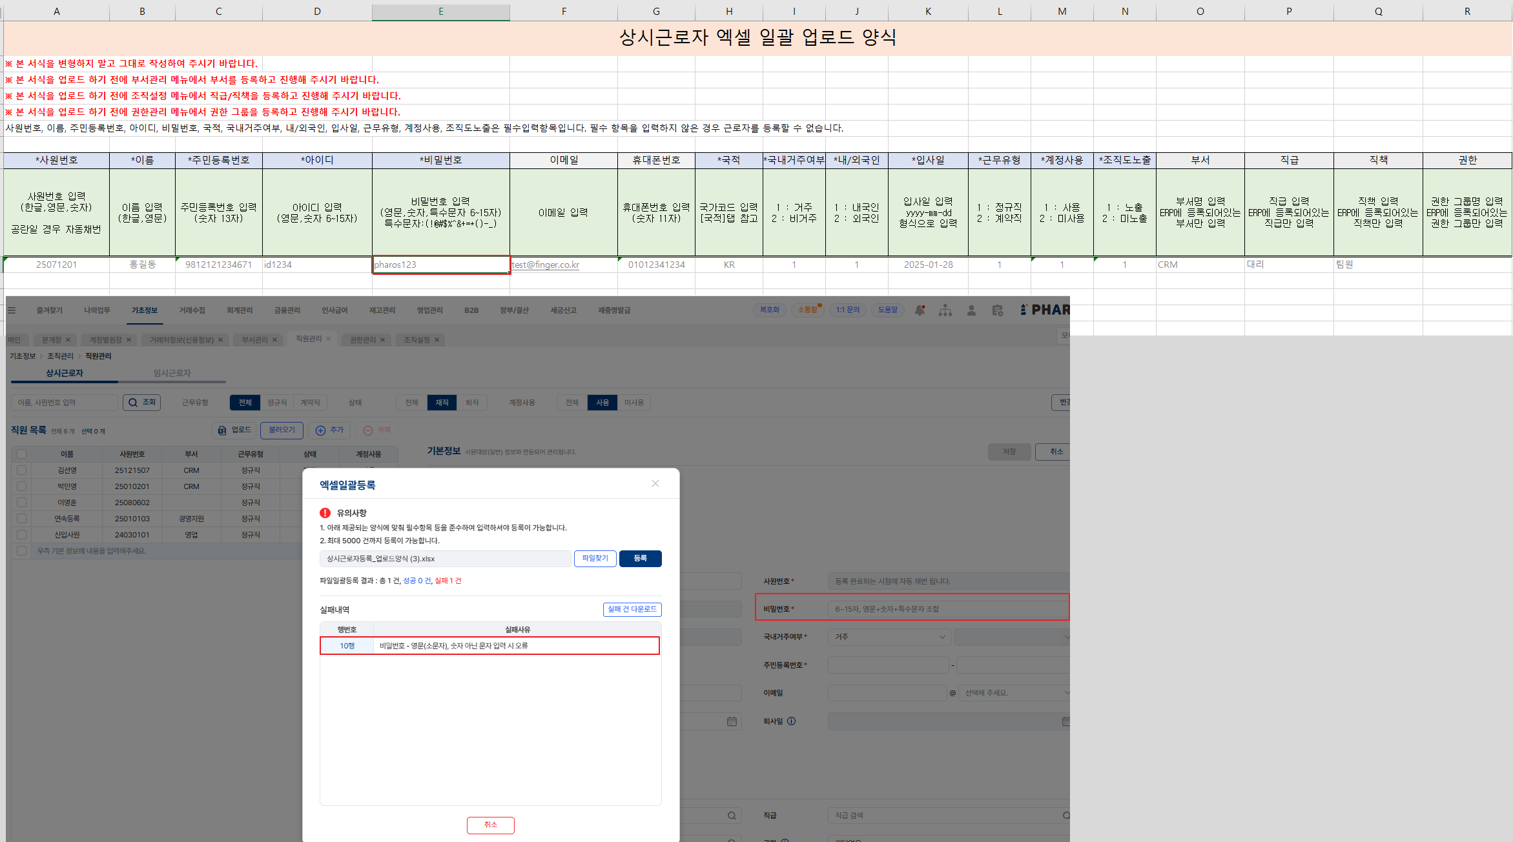Screen dimensions: 1513x842
Task: Open the 퇴사일 calendar picker icon
Action: tap(1065, 721)
